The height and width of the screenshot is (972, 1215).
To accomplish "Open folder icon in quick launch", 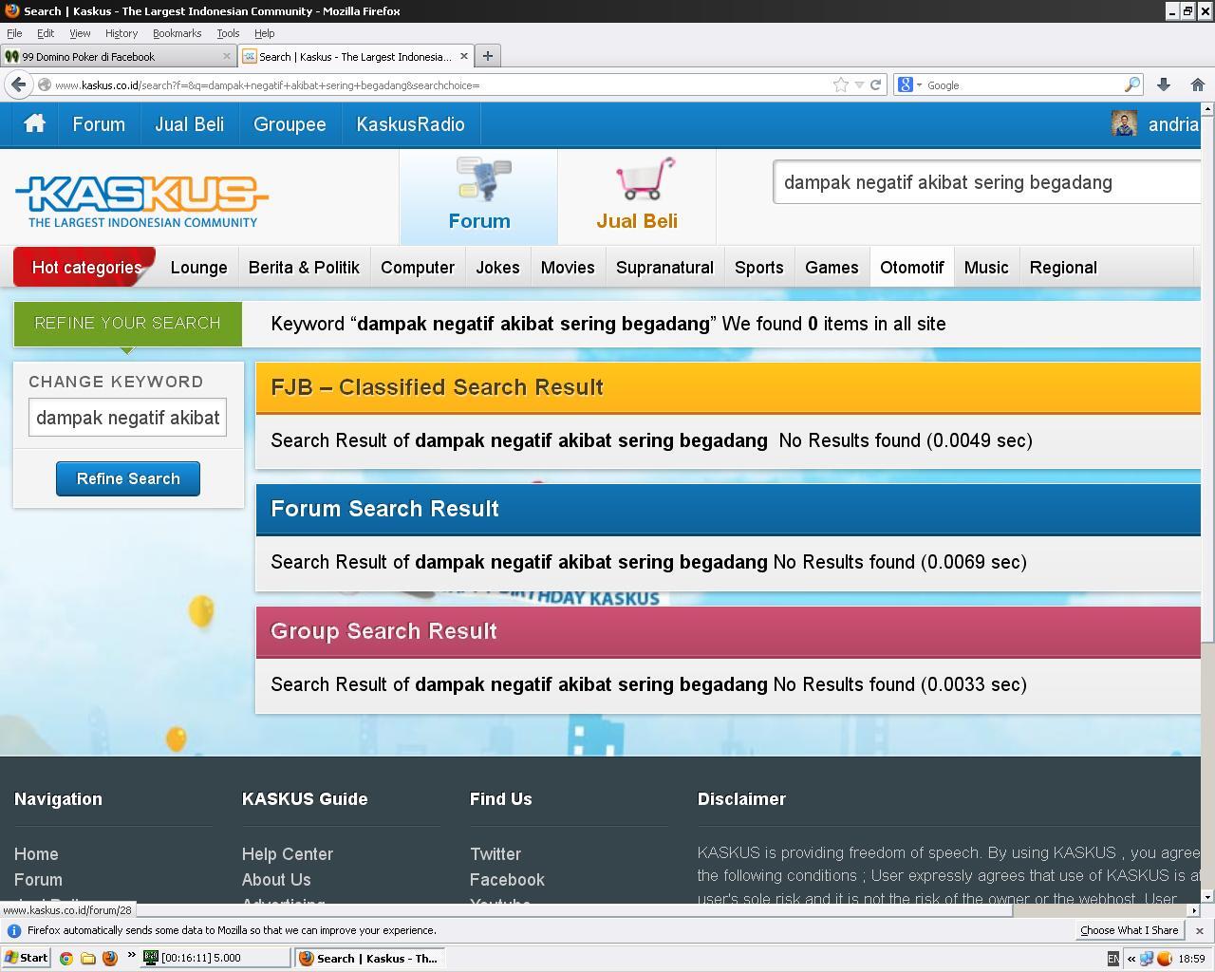I will click(88, 958).
